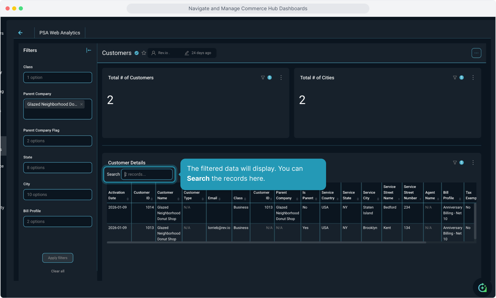Screen dimensions: 496x298
Task: Open the dashboard ellipsis options menu
Action: pyautogui.click(x=476, y=53)
